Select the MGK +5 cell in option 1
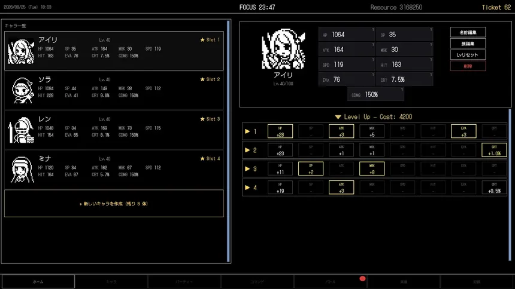Screen dimensions: 515x289 [x=372, y=131]
